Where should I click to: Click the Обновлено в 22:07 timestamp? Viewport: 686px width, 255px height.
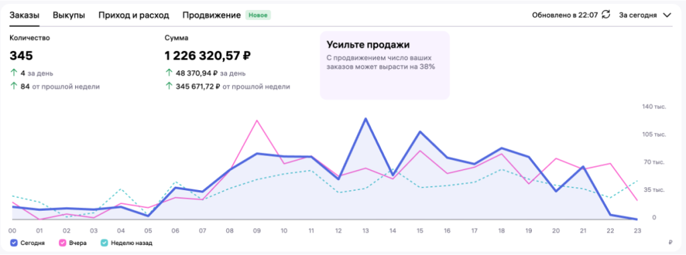click(565, 15)
